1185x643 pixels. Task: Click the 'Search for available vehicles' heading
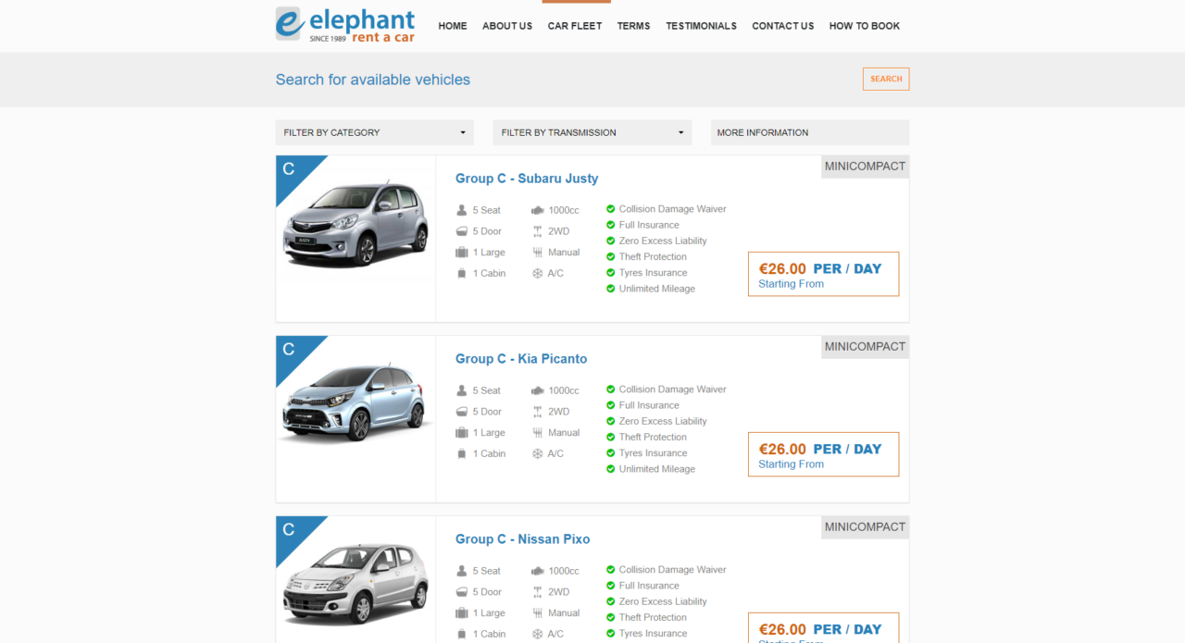pos(373,80)
